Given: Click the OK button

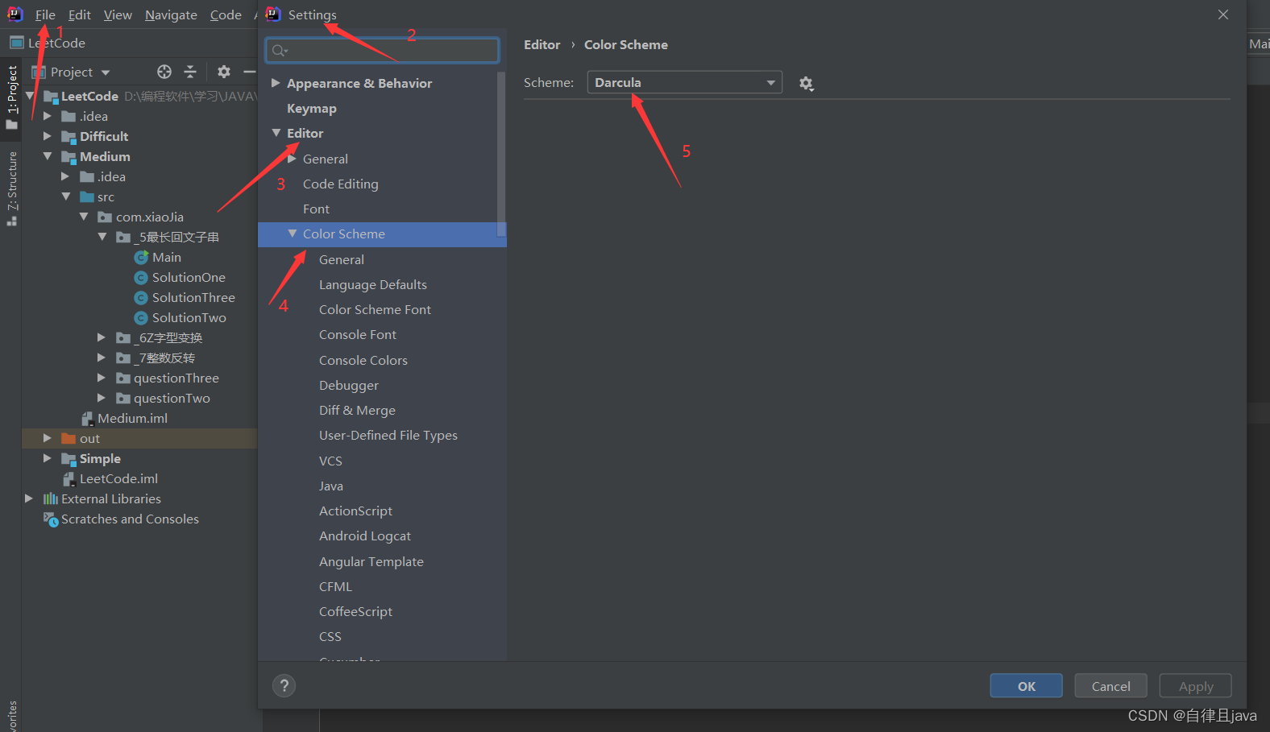Looking at the screenshot, I should click(x=1026, y=686).
